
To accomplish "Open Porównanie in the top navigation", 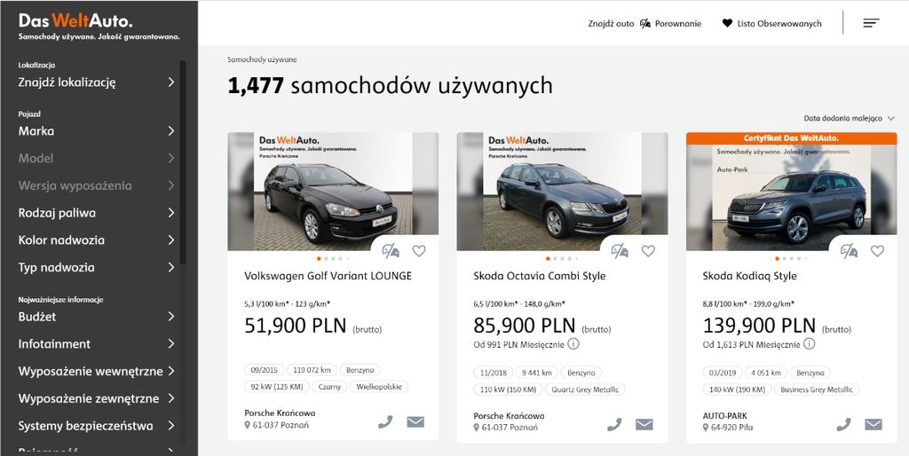I will point(671,24).
